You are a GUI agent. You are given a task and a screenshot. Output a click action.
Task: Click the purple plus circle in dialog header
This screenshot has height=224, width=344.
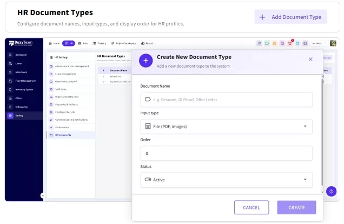point(146,61)
